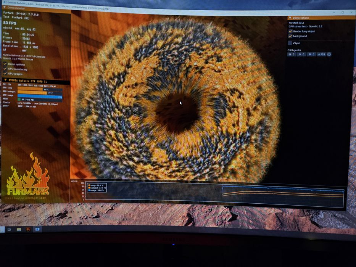Image resolution: width=356 pixels, height=267 pixels.
Task: Click the GPU 0 graph label
Action: click(x=74, y=182)
